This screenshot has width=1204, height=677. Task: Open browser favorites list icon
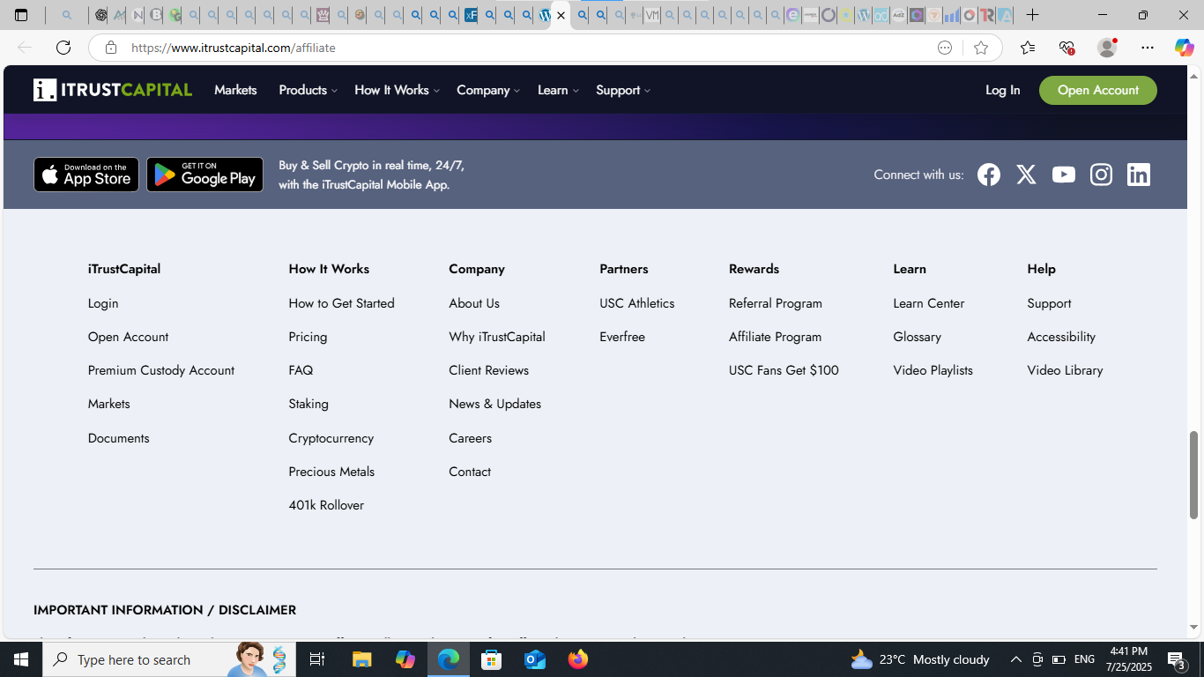click(x=1028, y=48)
